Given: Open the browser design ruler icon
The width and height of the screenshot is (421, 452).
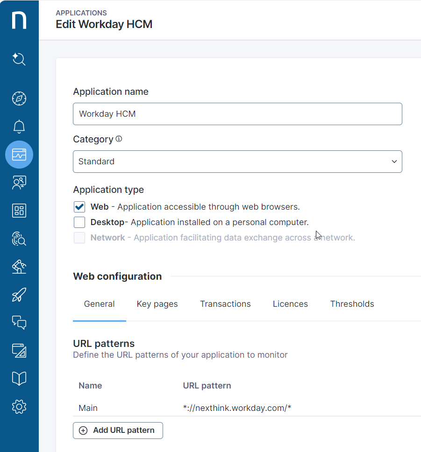Looking at the screenshot, I should pos(19,351).
